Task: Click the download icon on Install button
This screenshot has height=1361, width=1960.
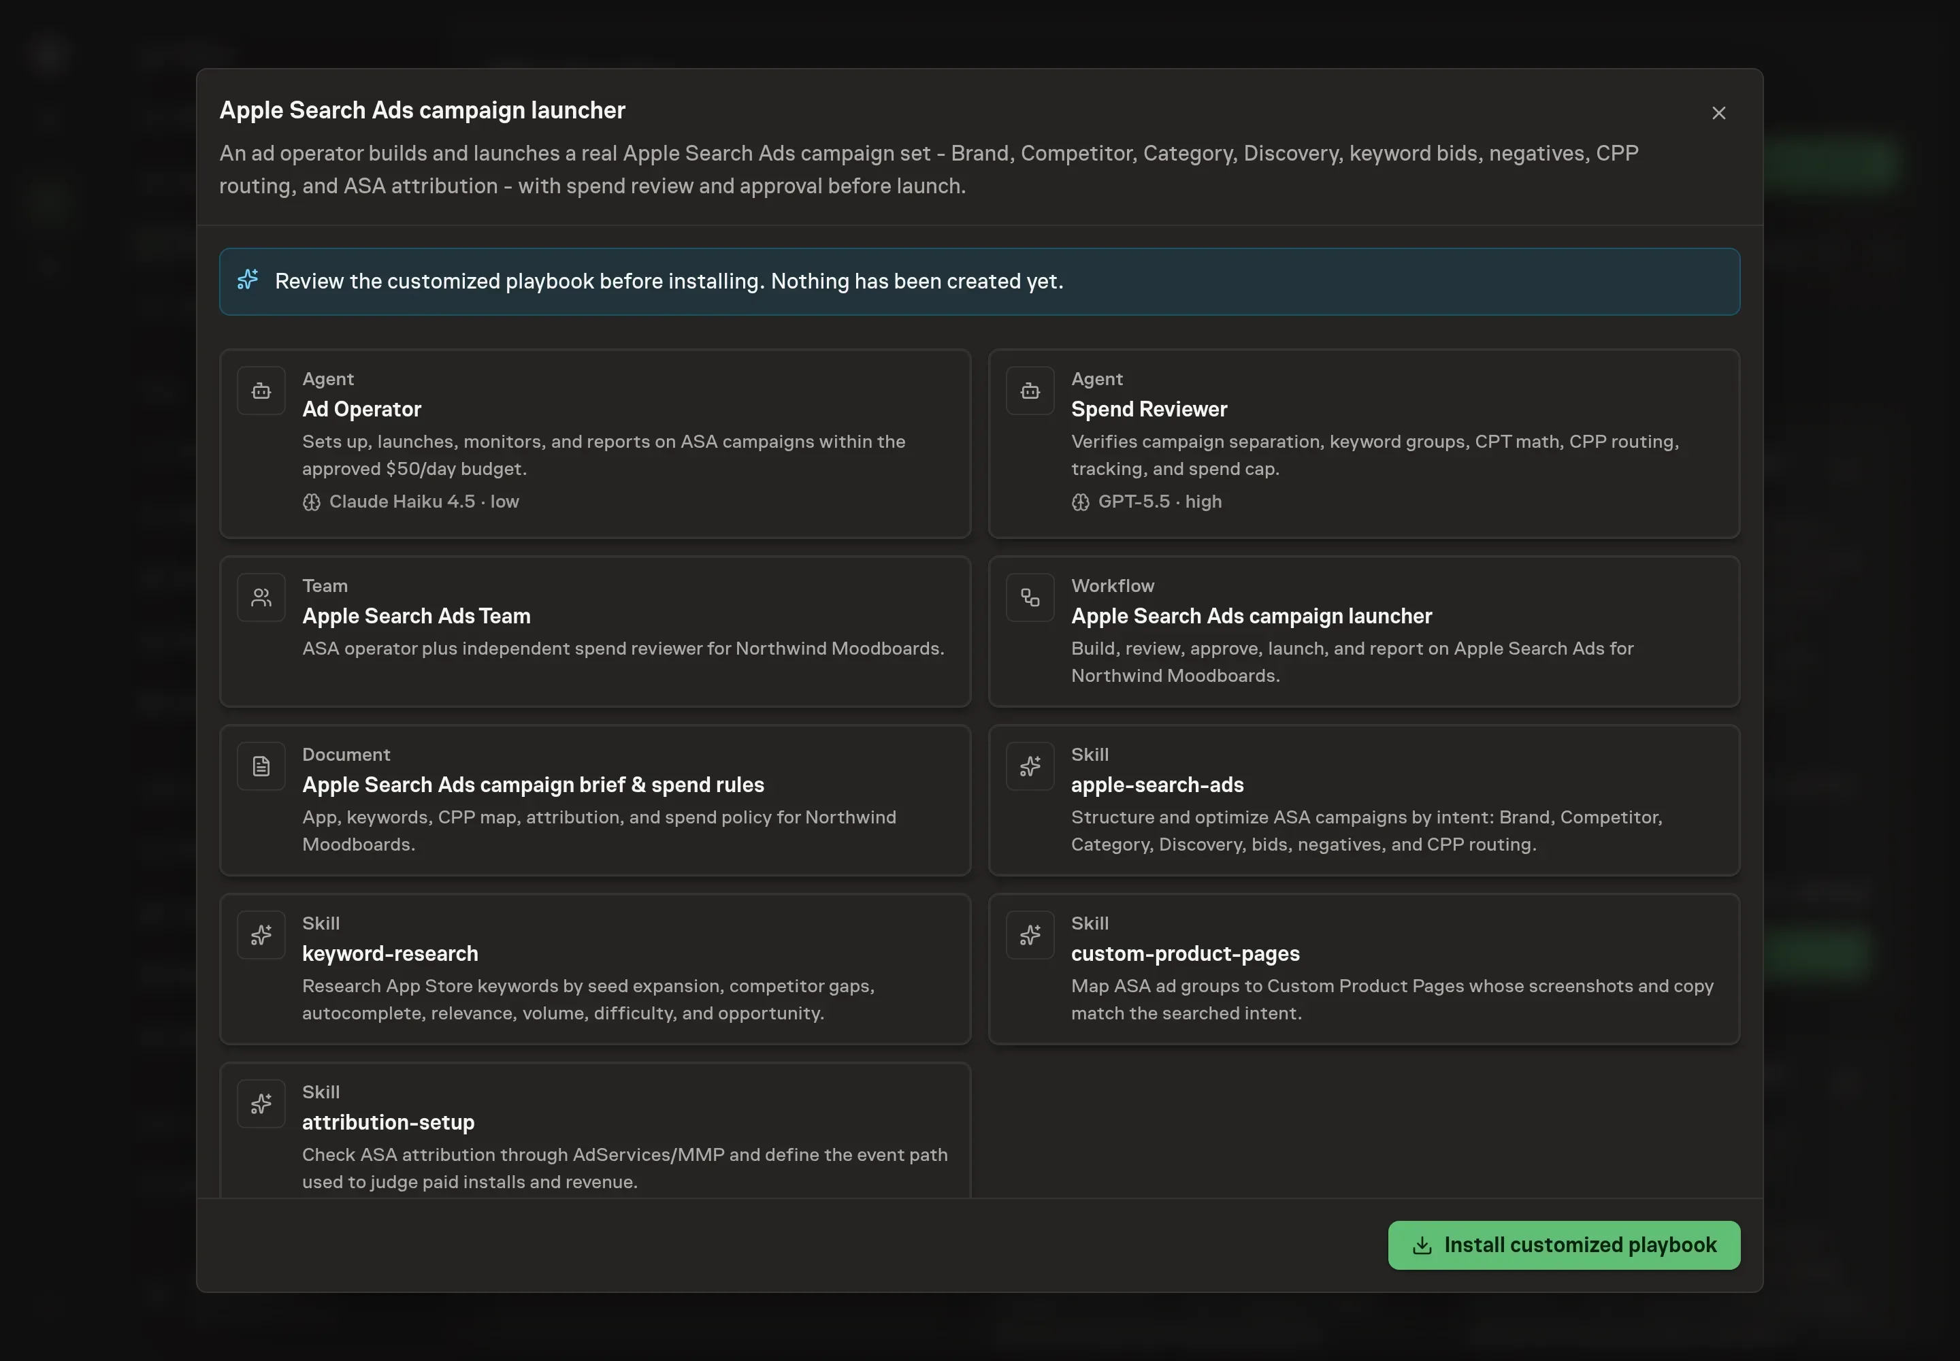Action: pos(1421,1245)
